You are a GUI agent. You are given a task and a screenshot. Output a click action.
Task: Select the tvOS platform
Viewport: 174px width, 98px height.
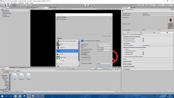click(x=67, y=54)
